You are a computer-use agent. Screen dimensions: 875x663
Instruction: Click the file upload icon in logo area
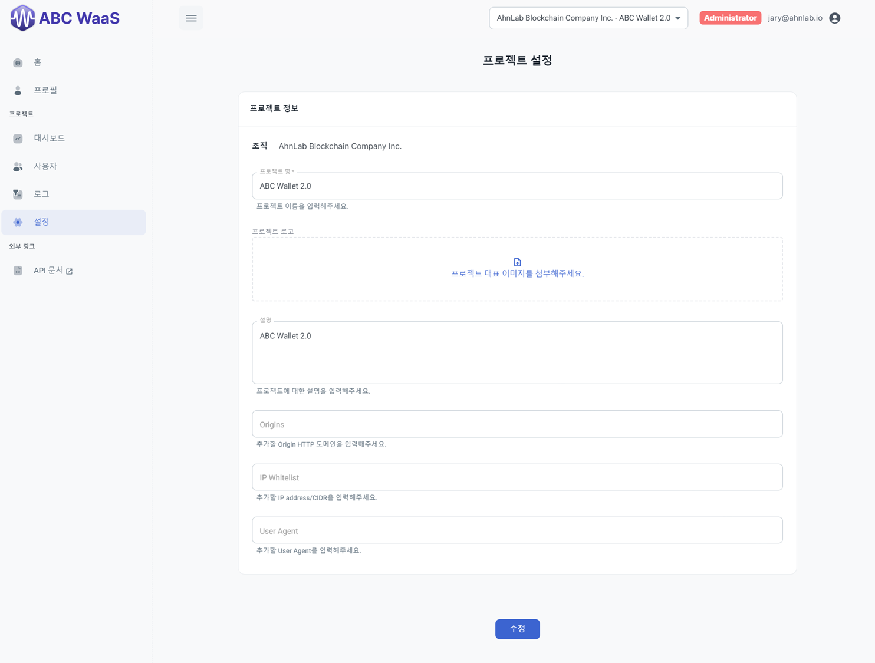click(517, 262)
